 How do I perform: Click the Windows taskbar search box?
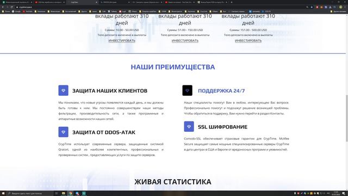[30, 193]
